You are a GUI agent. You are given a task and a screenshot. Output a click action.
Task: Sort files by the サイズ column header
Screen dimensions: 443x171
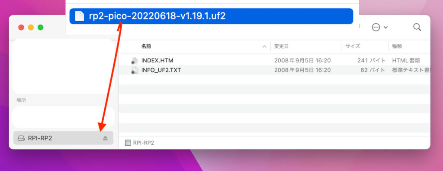tap(353, 47)
